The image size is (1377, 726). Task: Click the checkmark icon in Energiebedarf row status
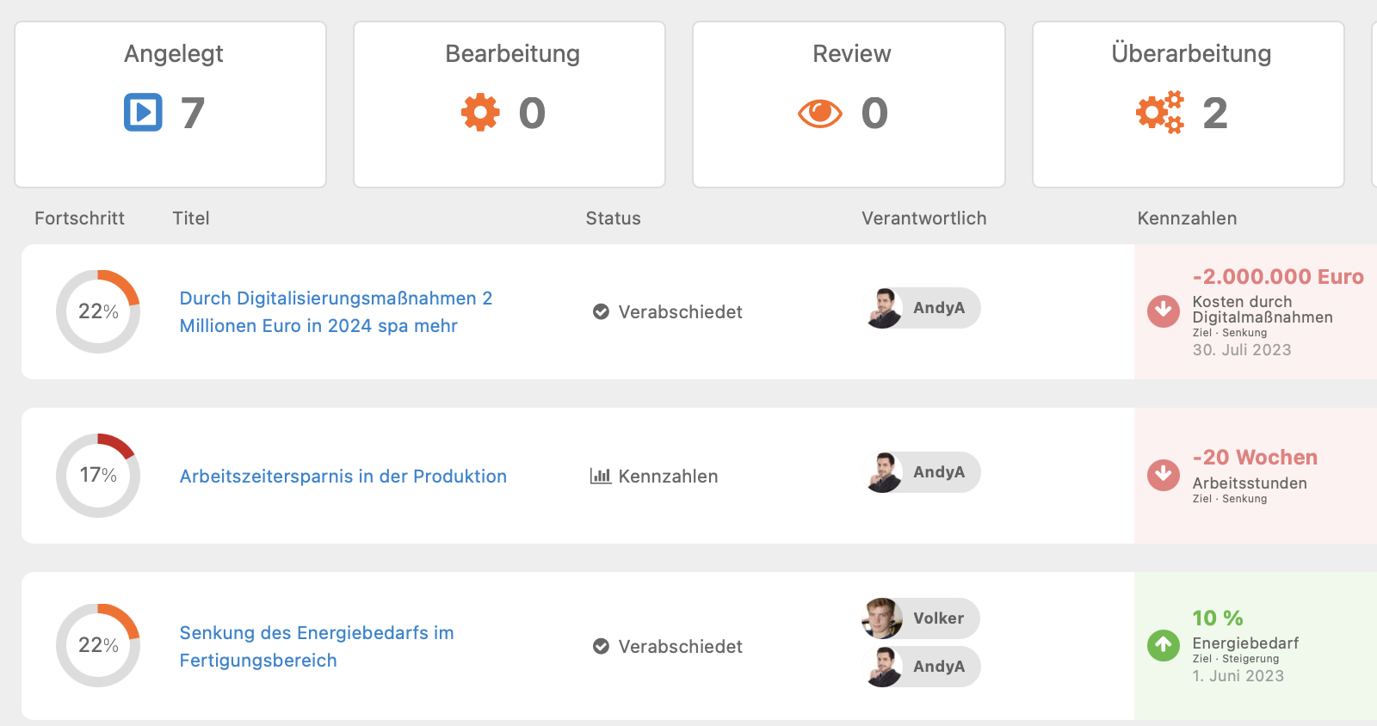point(602,646)
